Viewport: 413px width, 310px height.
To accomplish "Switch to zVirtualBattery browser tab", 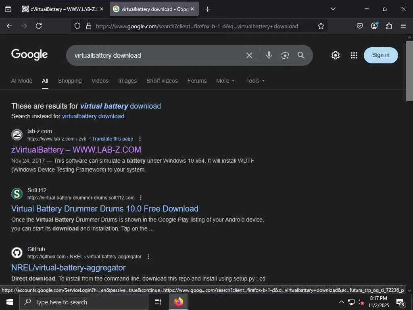I will click(x=63, y=9).
